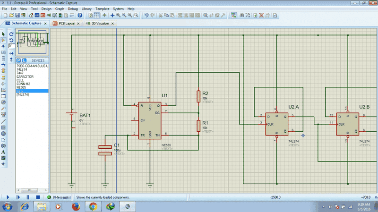Click the 'L' library manage button
Screen dimensions: 378x212
click(24, 61)
